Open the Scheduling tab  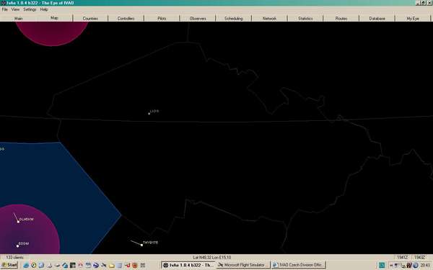click(x=234, y=19)
